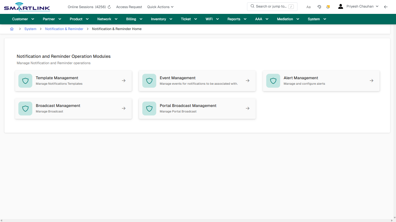Click the SMARTLINK logo
396x222 pixels.
coord(27,7)
